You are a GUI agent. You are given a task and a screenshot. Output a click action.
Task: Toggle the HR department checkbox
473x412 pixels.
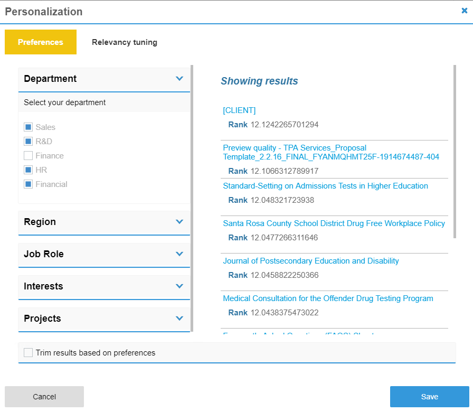29,170
